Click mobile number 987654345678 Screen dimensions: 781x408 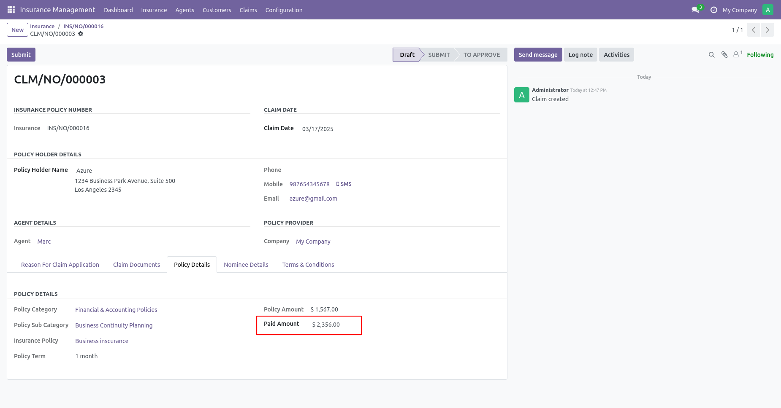click(x=309, y=184)
